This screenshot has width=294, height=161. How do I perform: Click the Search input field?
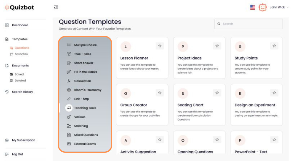[248, 24]
